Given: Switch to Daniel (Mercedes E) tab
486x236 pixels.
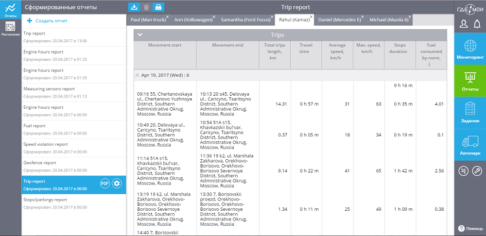Looking at the screenshot, I should (x=339, y=20).
